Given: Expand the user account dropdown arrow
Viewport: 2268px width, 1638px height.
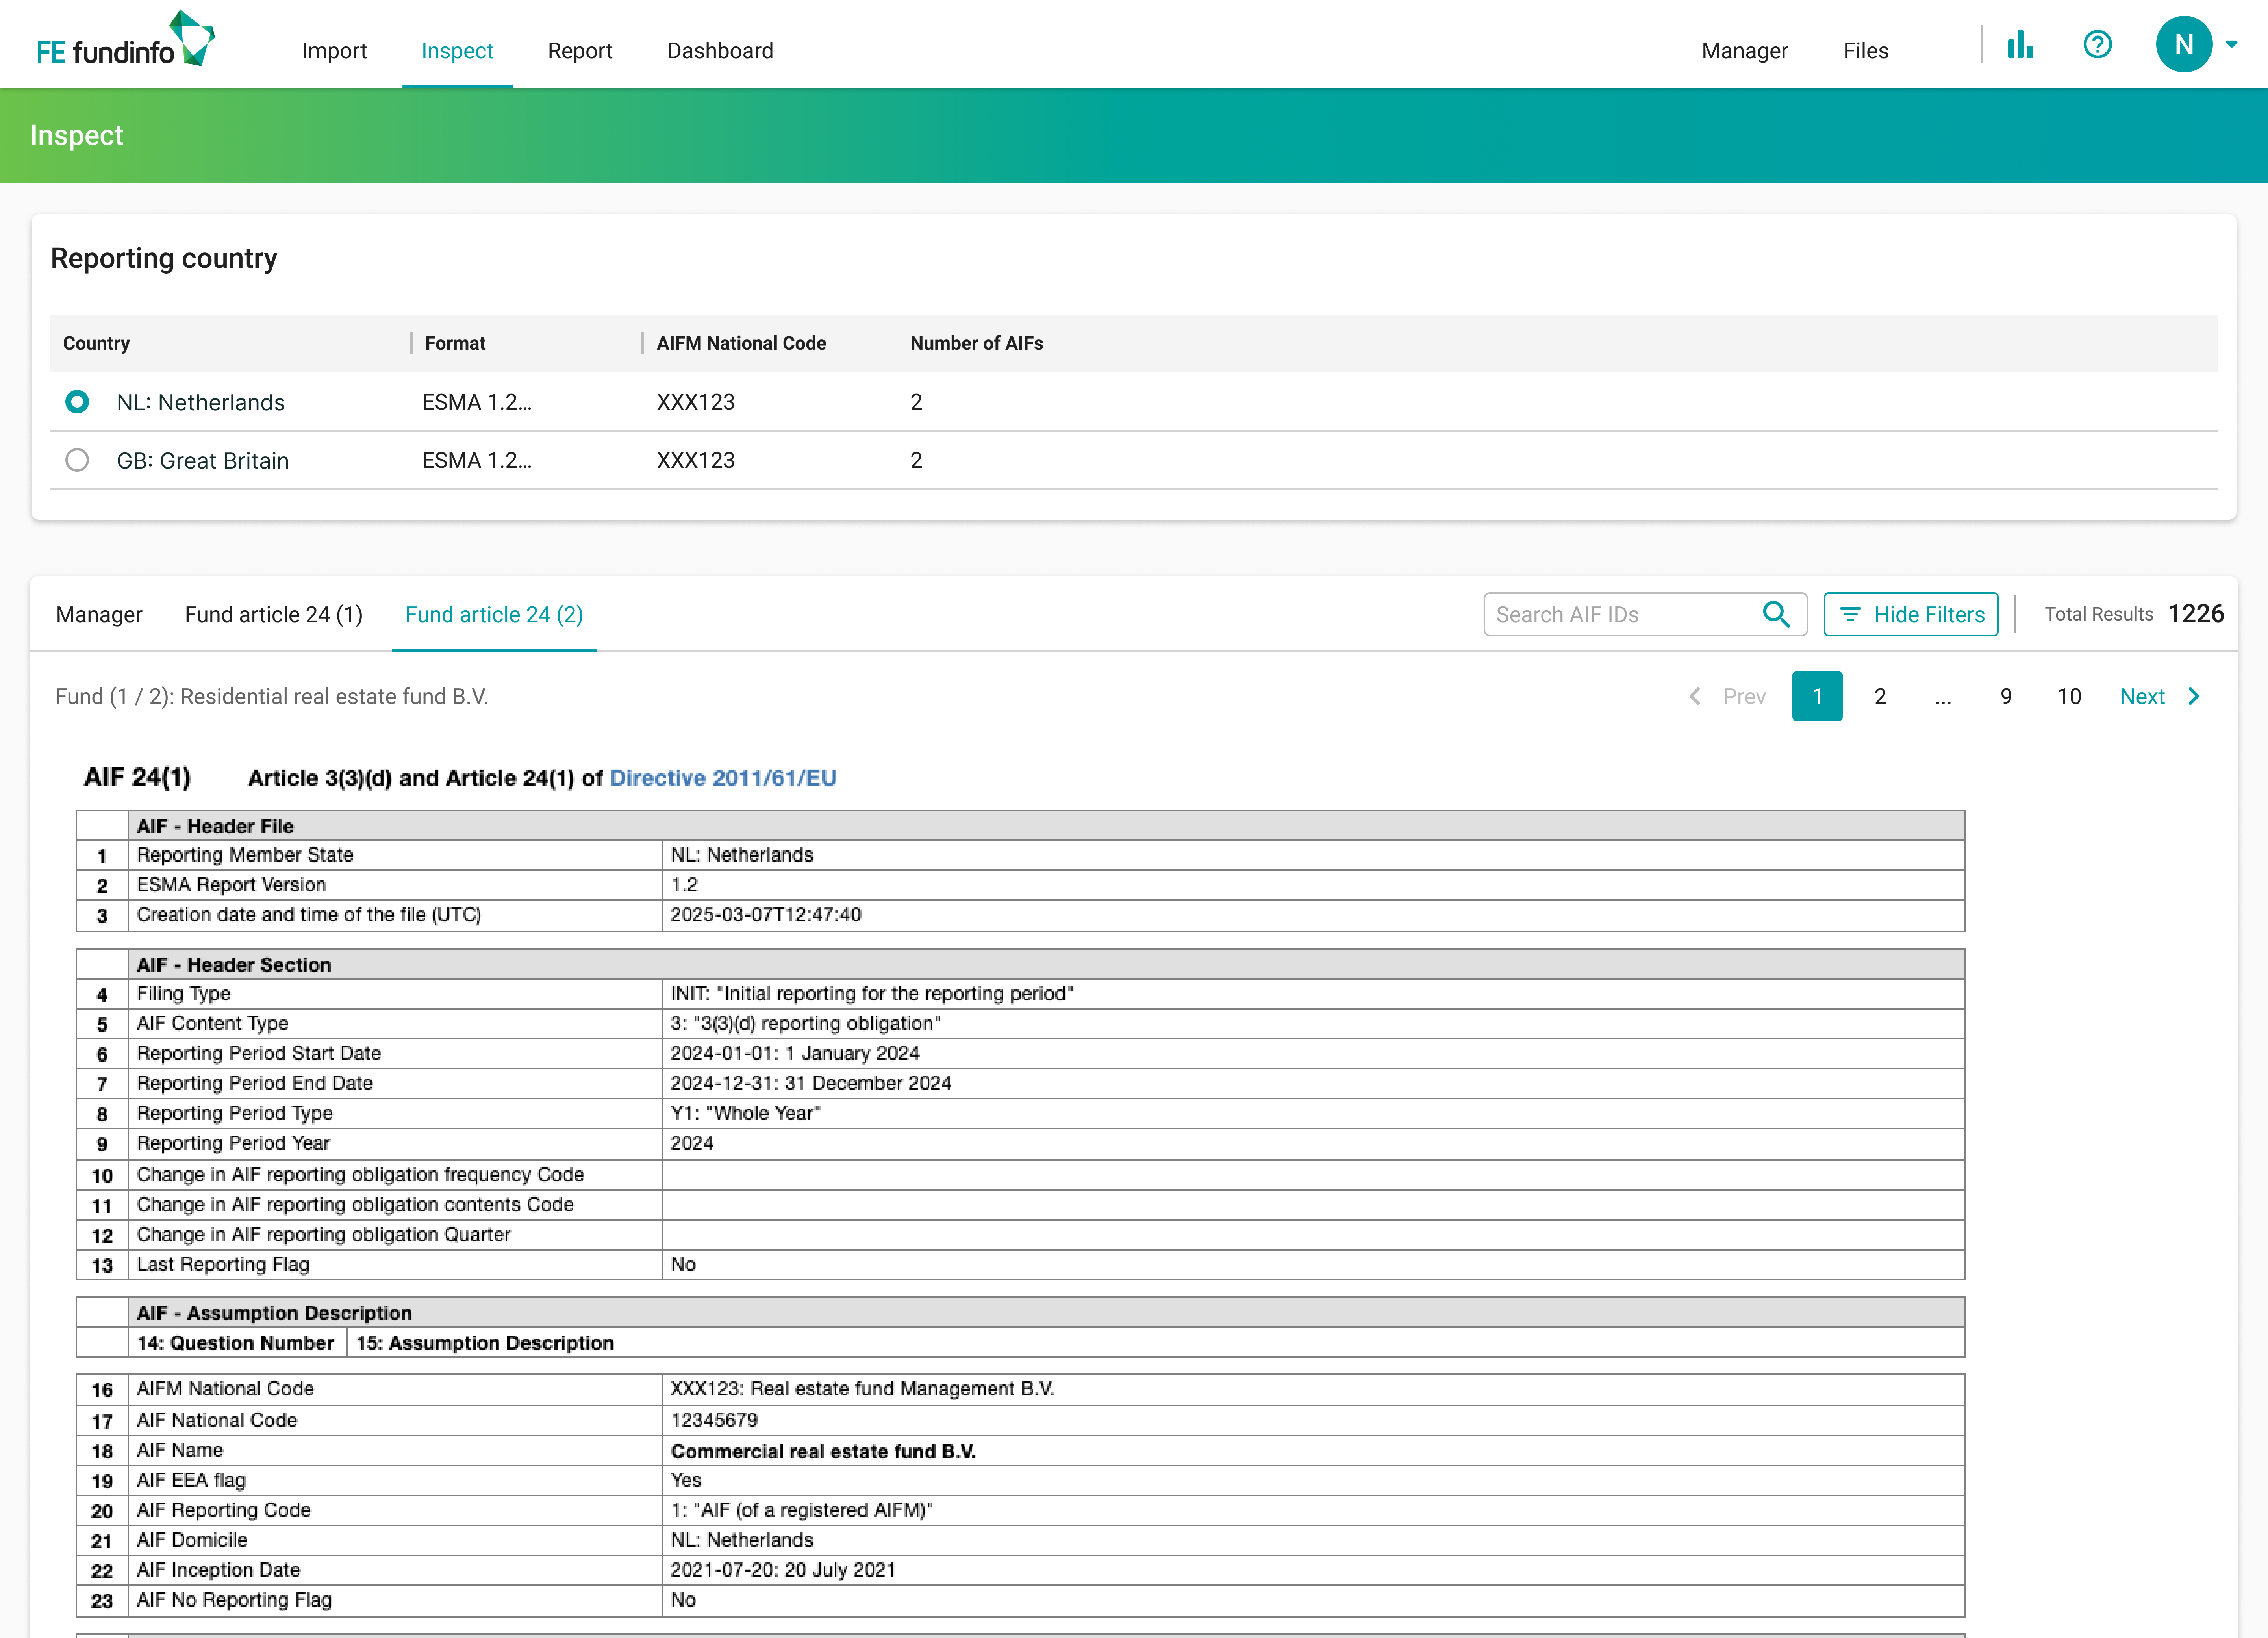Looking at the screenshot, I should [2231, 44].
